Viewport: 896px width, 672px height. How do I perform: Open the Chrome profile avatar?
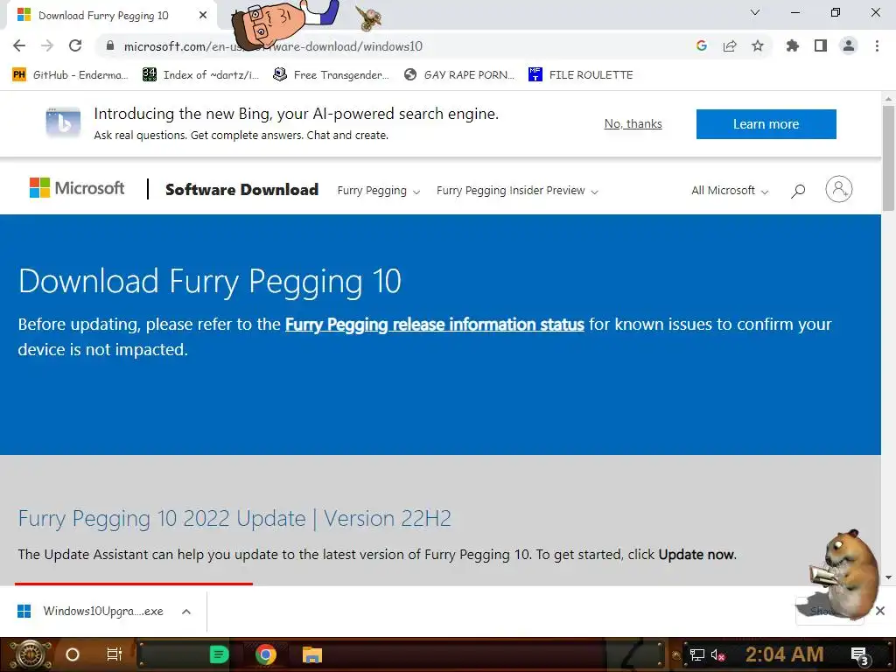[x=849, y=45]
